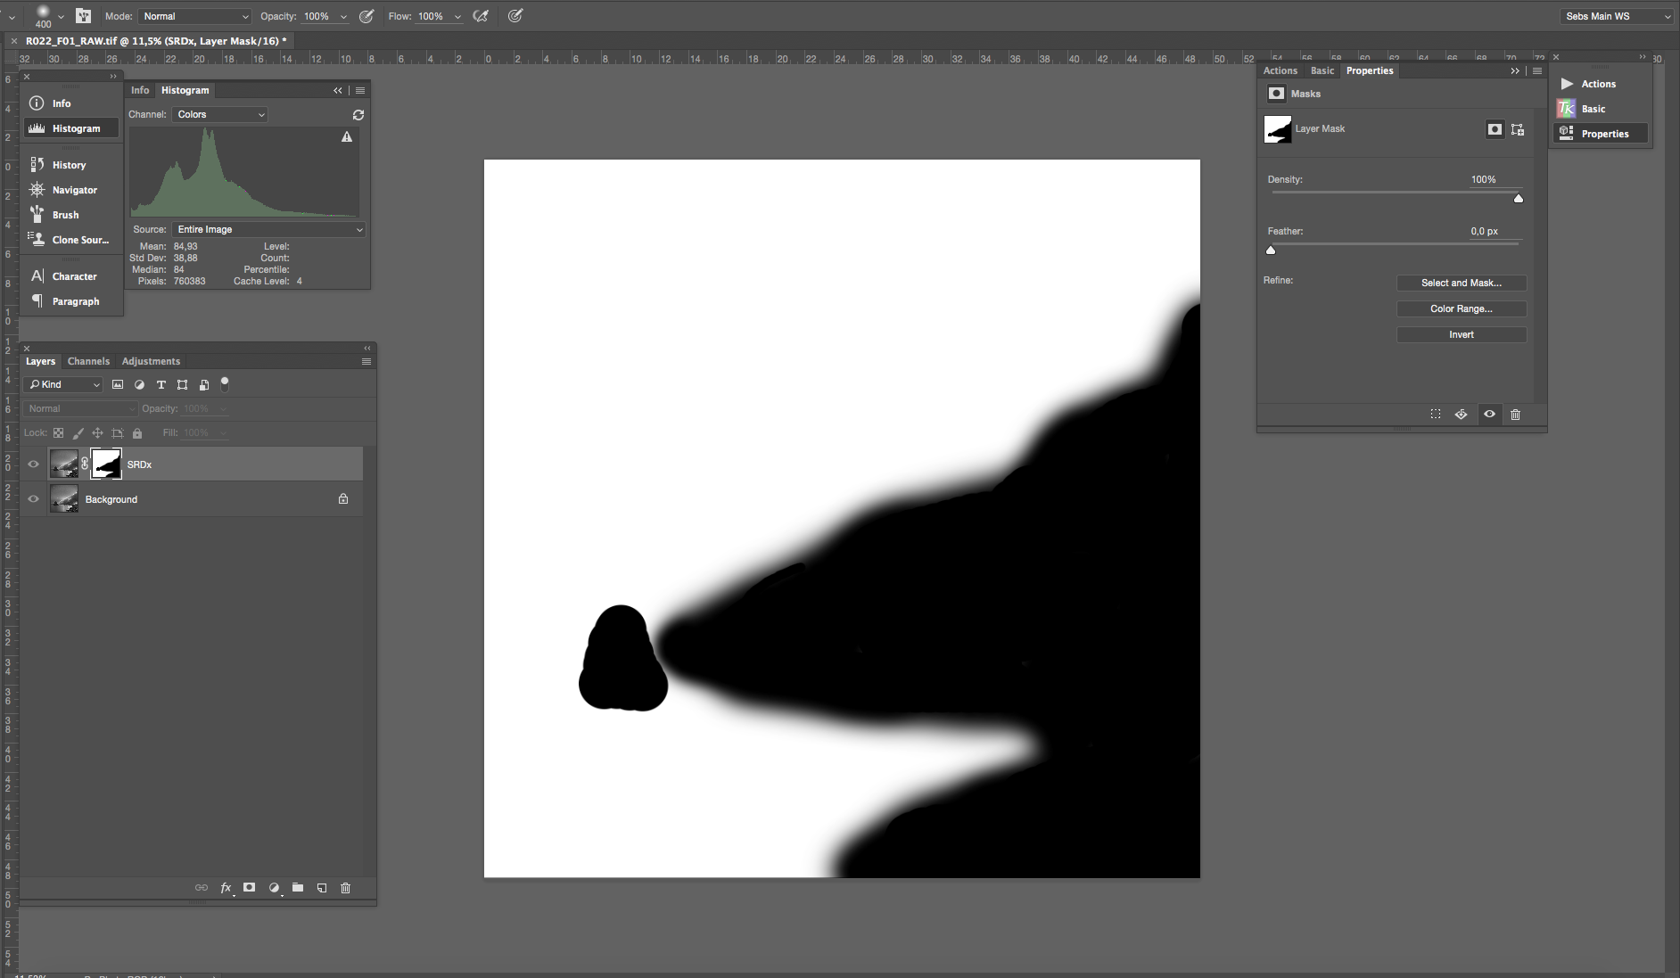Image resolution: width=1680 pixels, height=978 pixels.
Task: Click the Background layer lock icon
Action: [343, 499]
